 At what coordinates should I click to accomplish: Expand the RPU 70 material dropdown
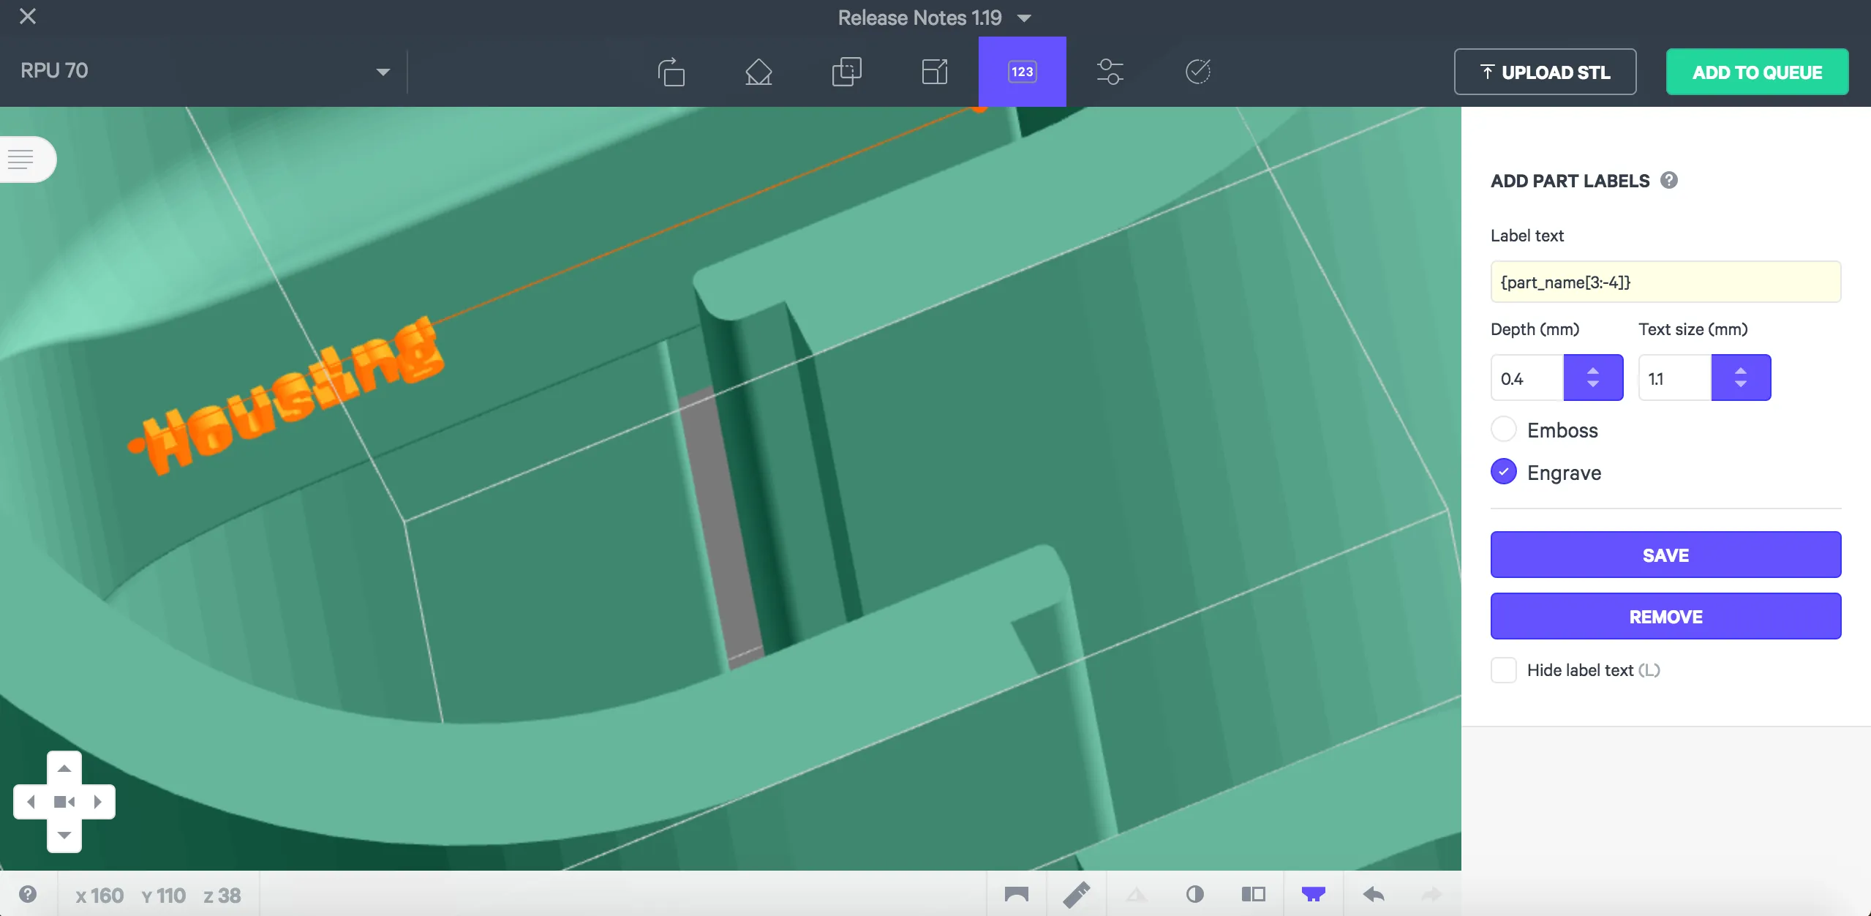point(383,72)
